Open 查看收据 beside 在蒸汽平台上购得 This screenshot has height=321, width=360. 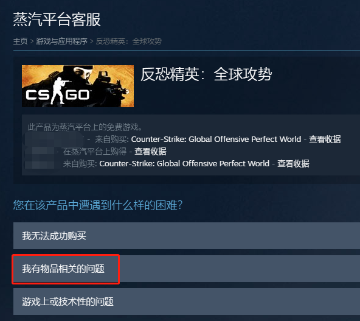(150, 152)
